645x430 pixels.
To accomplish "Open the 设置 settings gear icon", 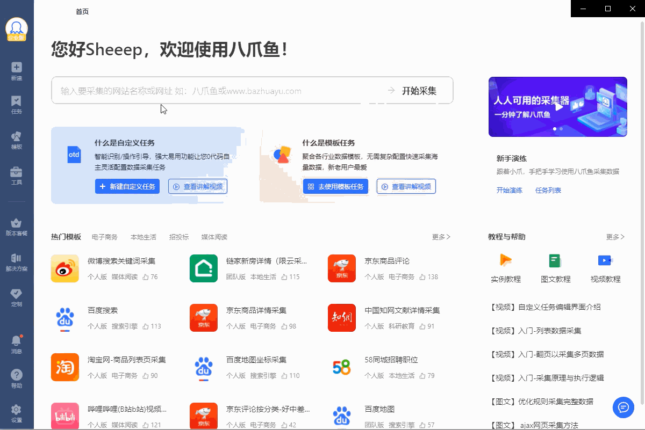I will tap(17, 410).
